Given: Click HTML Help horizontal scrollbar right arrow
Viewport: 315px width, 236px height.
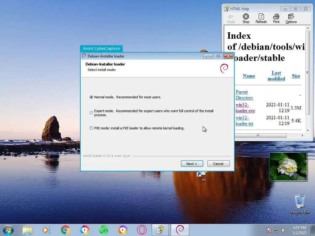Looking at the screenshot, I should (x=303, y=136).
